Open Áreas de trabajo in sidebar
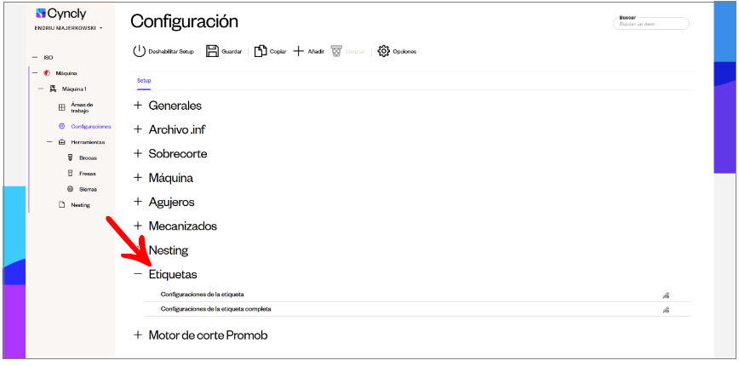The height and width of the screenshot is (366, 739). click(x=78, y=107)
